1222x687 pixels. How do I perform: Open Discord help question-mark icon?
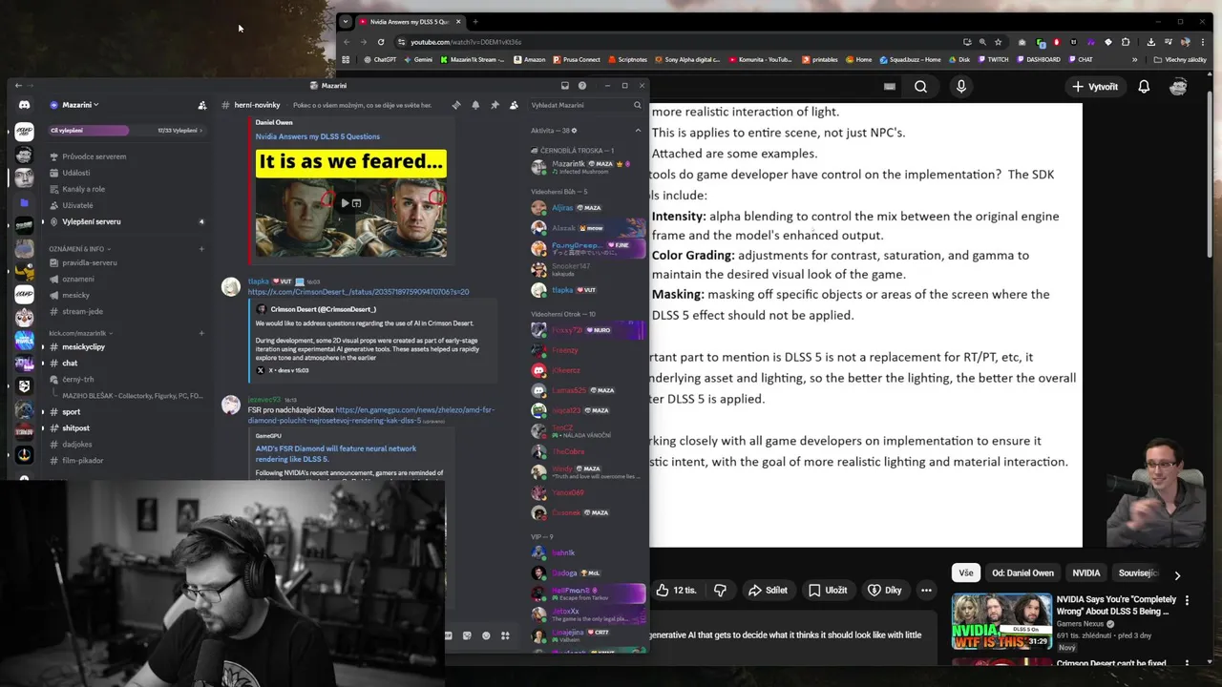pos(582,86)
